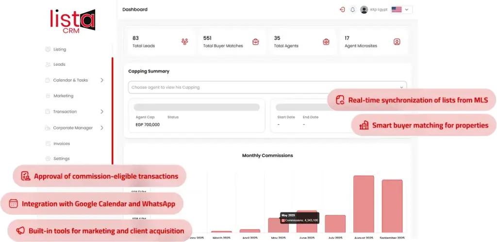Viewport: 497px width, 242px height.
Task: Open Settings in the sidebar
Action: pos(61,159)
